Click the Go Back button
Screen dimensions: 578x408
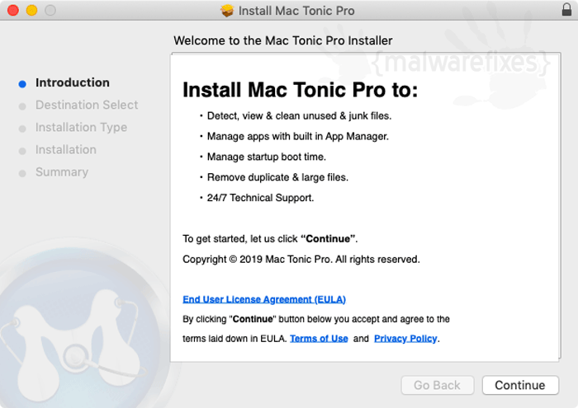click(437, 385)
